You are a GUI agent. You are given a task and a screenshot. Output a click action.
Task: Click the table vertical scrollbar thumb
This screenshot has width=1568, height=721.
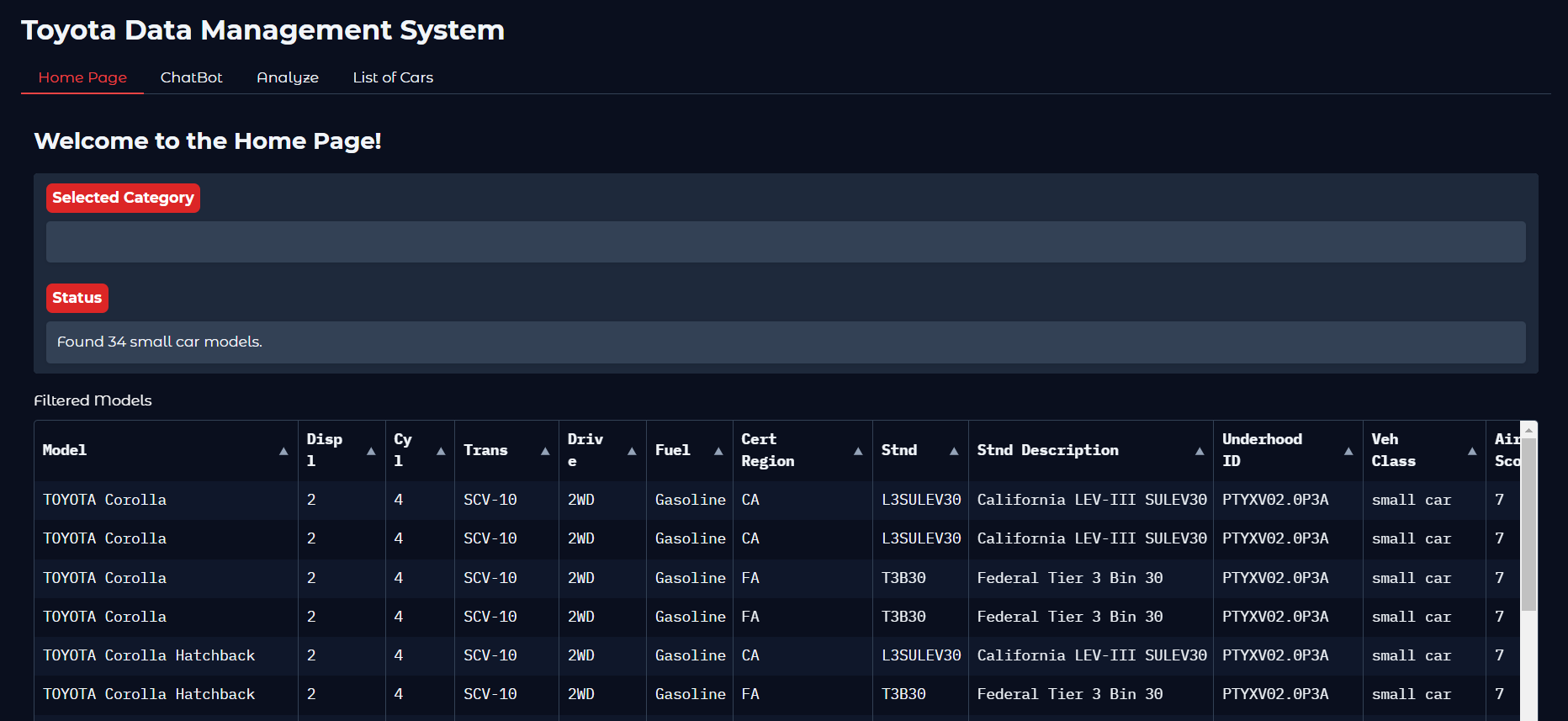pos(1528,524)
